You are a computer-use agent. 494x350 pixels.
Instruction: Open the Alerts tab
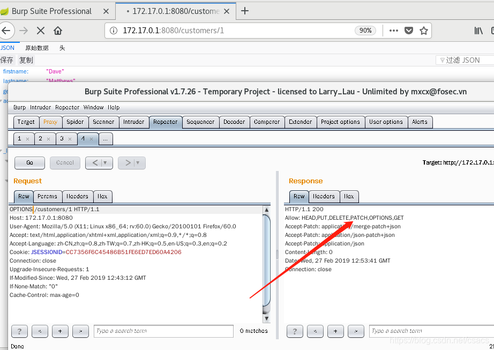420,122
